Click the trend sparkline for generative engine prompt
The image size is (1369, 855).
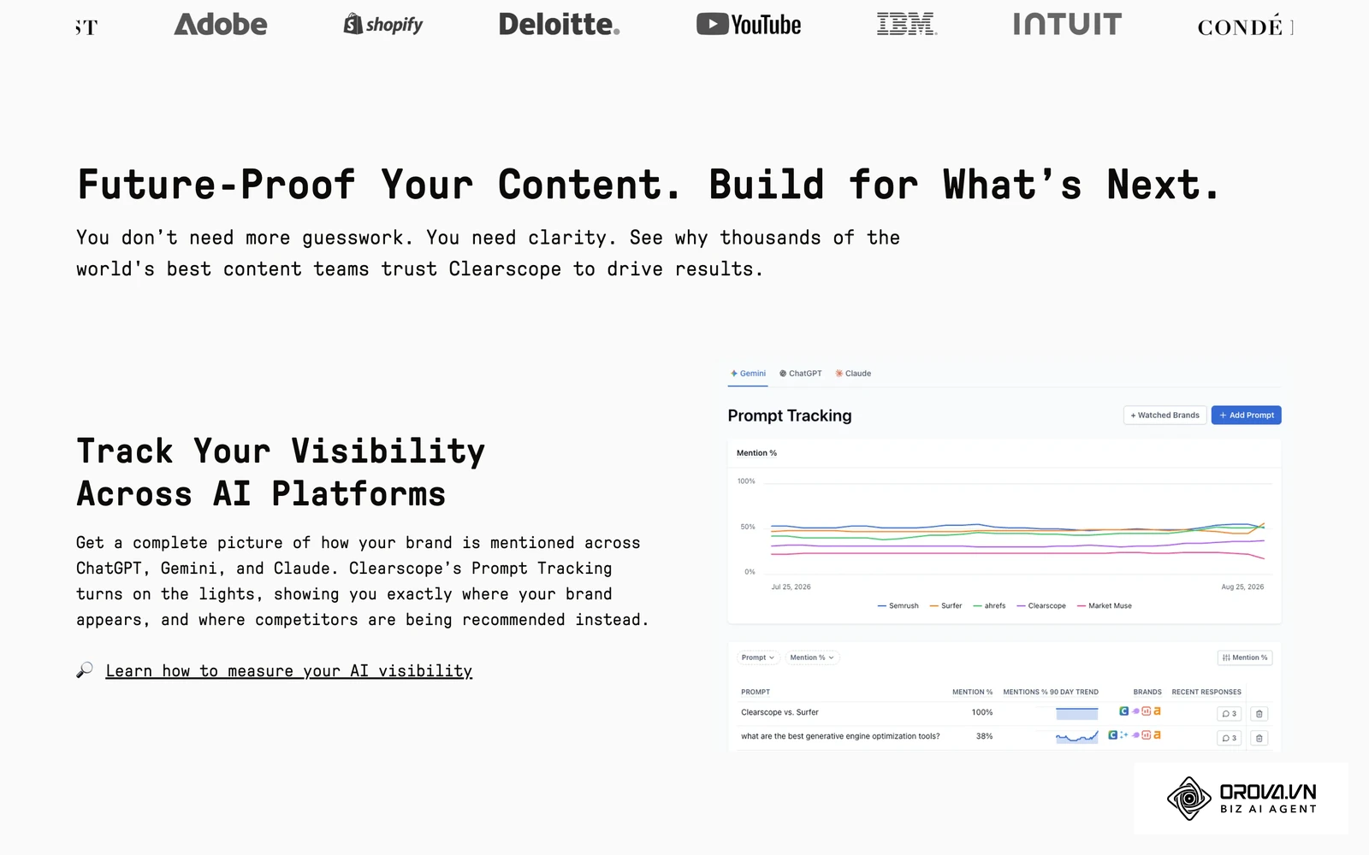click(x=1076, y=737)
